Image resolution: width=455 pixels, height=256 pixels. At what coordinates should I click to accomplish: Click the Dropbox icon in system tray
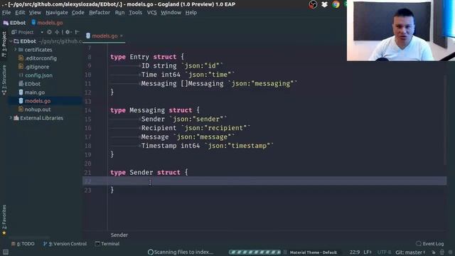click(324, 4)
